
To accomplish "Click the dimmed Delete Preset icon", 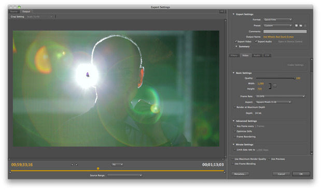I will point(305,25).
